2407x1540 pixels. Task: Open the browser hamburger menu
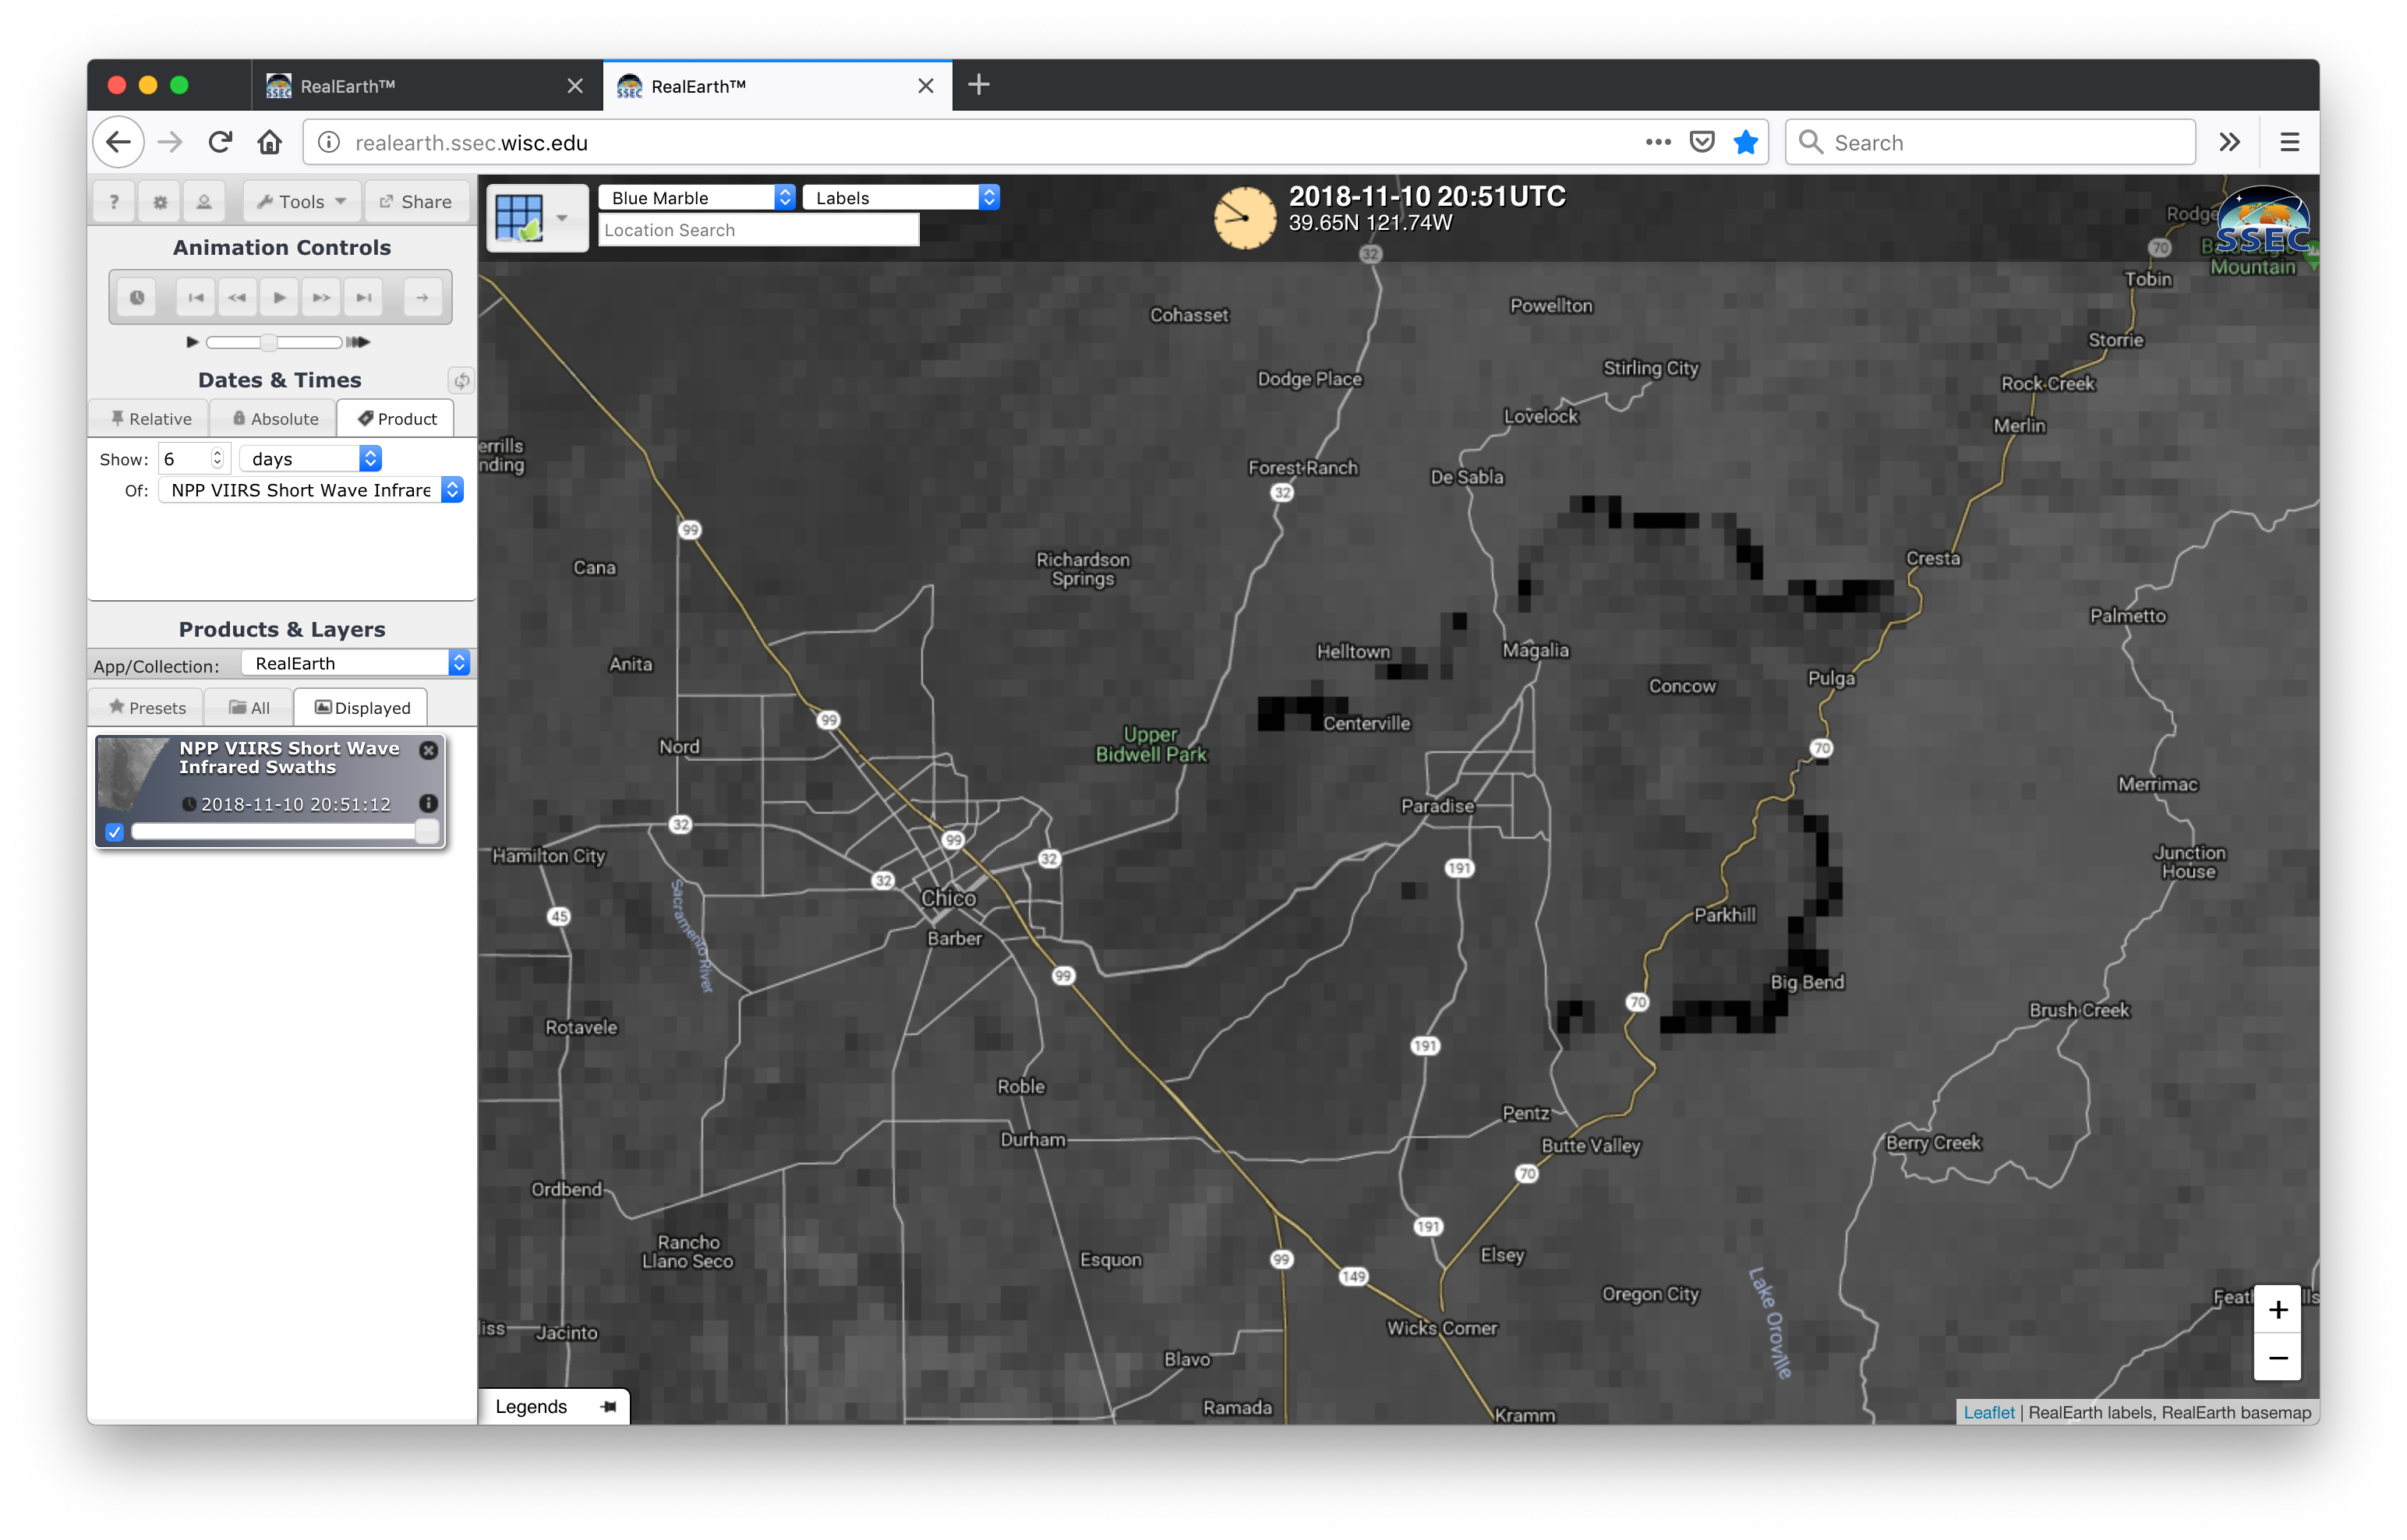pos(2289,142)
